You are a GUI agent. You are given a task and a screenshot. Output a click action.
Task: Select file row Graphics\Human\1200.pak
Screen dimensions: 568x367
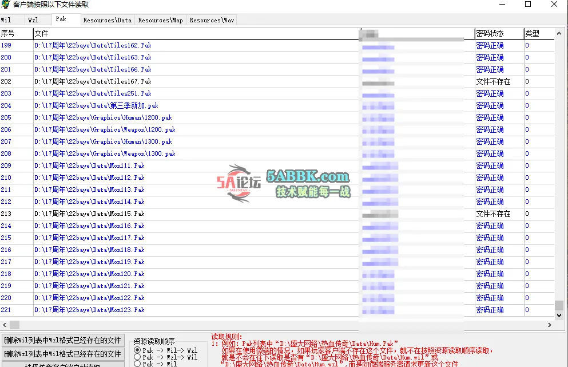(x=277, y=117)
